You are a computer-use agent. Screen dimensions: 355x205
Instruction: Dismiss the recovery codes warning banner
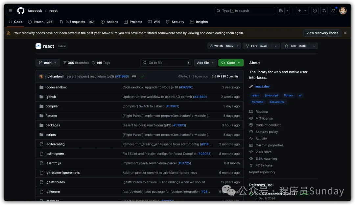point(345,33)
